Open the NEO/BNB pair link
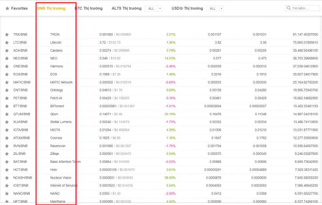This screenshot has width=322, height=205. click(x=20, y=58)
